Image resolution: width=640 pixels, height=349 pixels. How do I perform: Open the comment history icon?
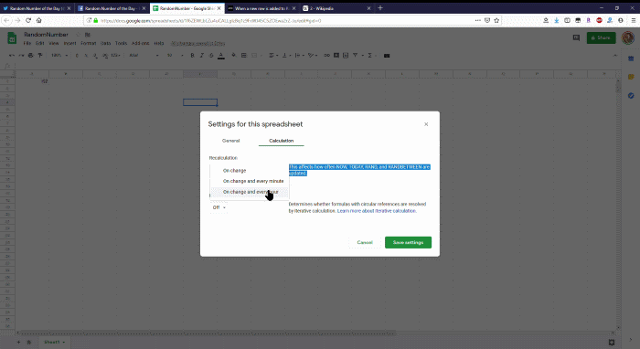tap(576, 37)
